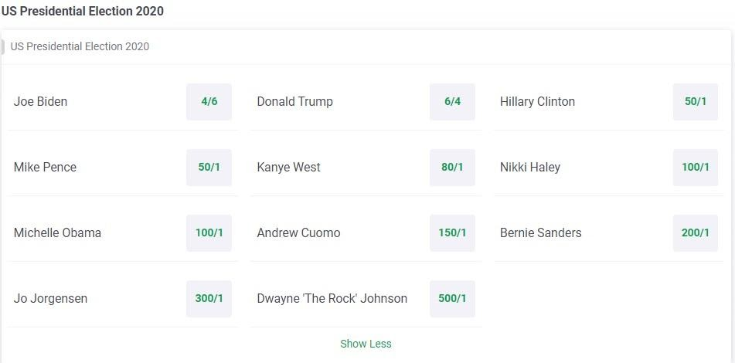Pick Hillary Clinton 50/1 odds
The width and height of the screenshot is (735, 363).
coord(696,102)
